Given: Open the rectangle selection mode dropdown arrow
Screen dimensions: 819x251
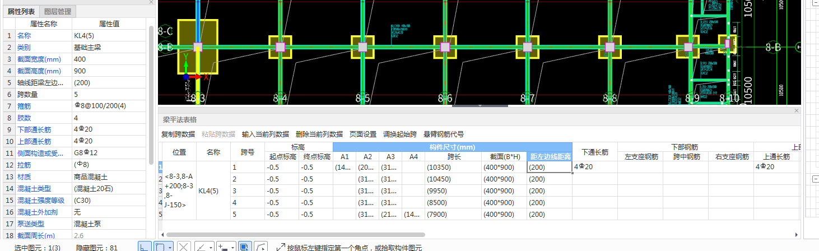Looking at the screenshot, I should (x=169, y=247).
